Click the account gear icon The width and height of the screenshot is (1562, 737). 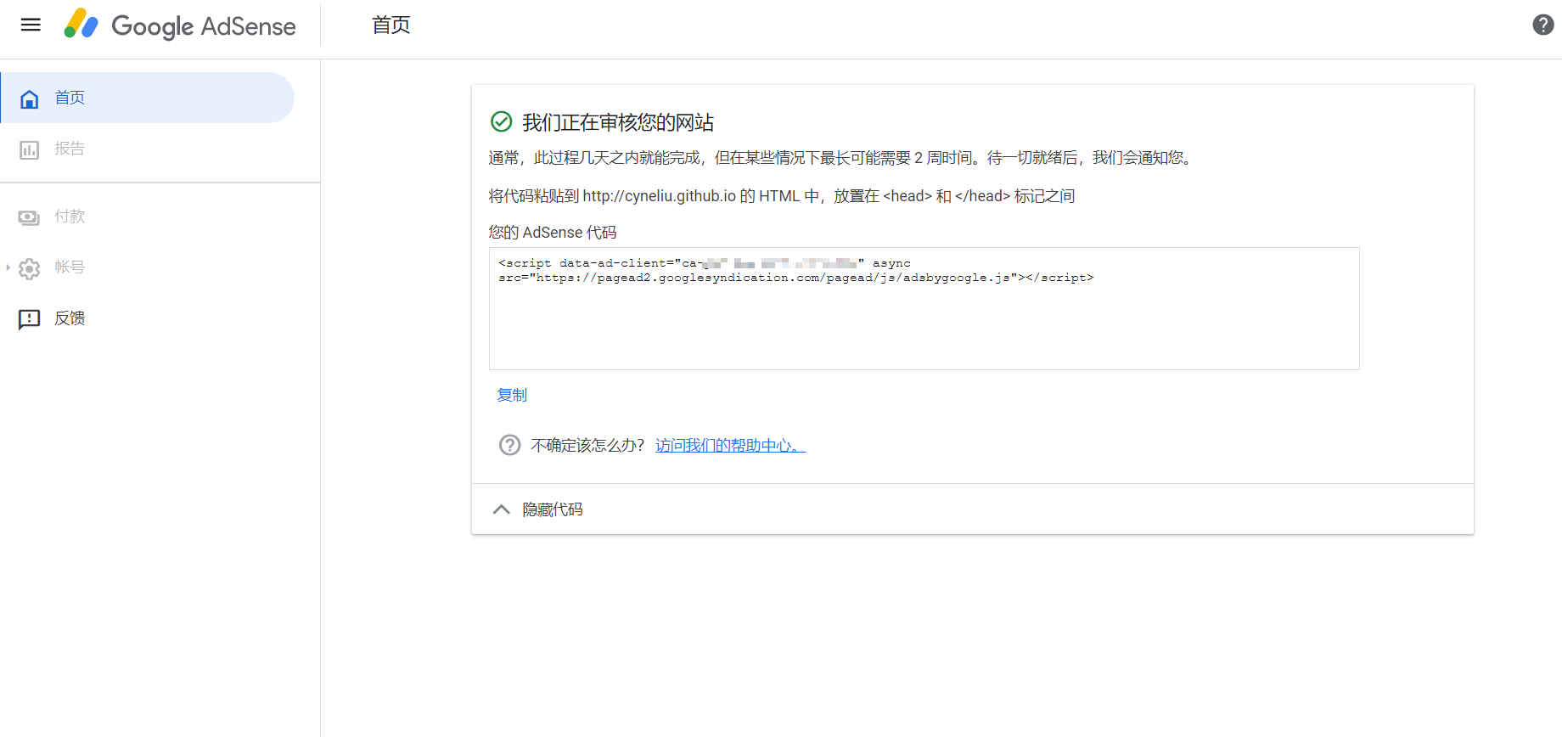30,269
